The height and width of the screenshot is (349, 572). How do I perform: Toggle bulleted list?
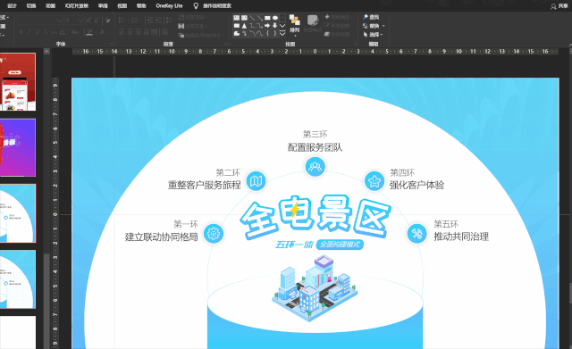pos(122,21)
